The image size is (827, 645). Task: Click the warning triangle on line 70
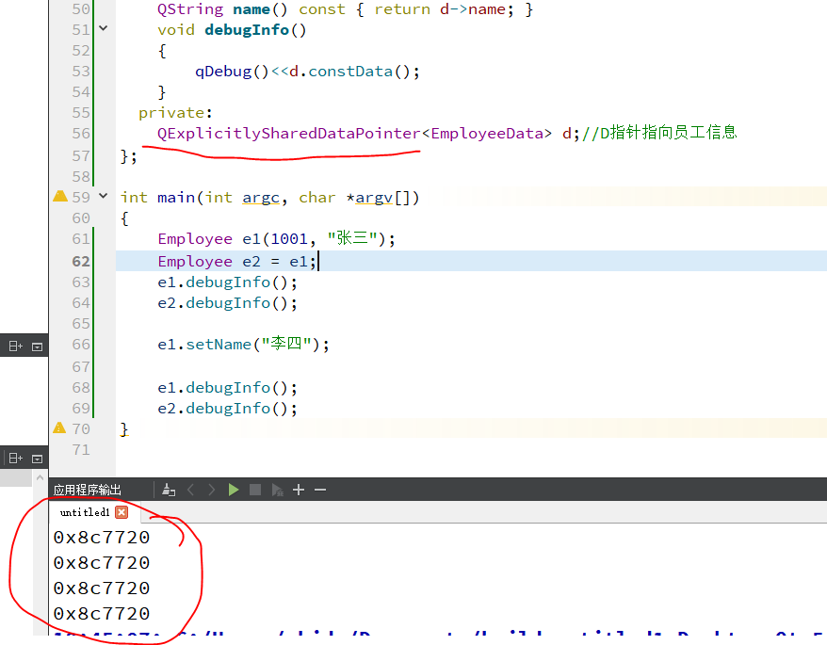tap(59, 427)
